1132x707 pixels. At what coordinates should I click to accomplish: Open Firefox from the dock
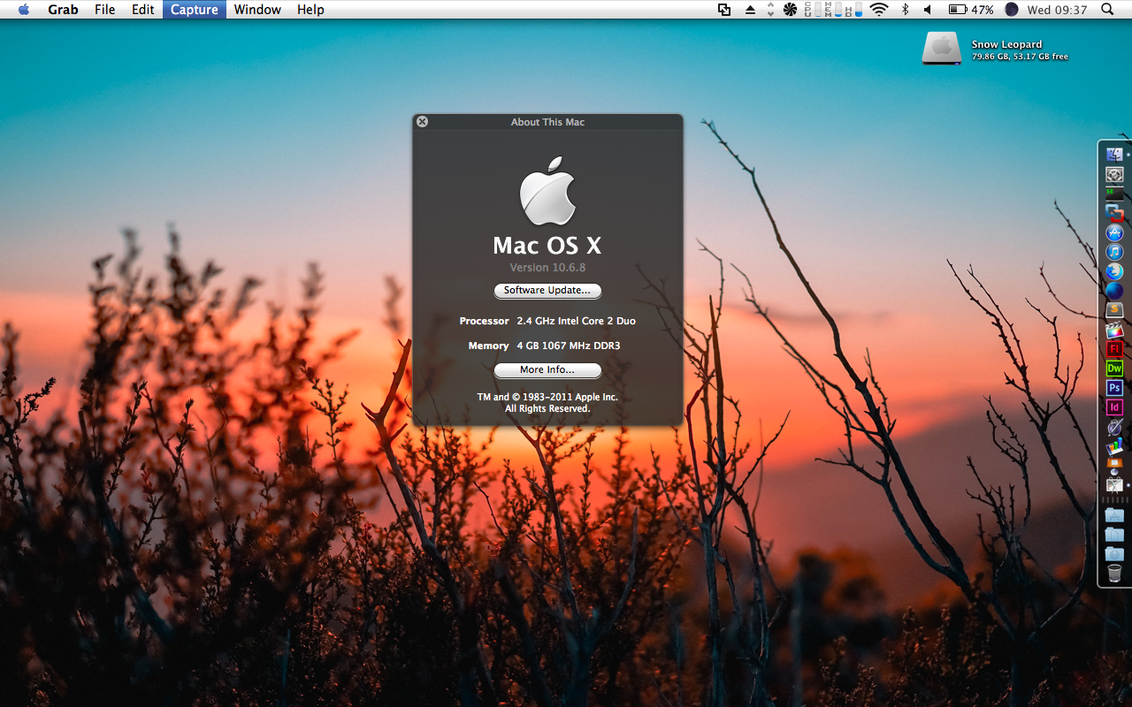(1114, 272)
